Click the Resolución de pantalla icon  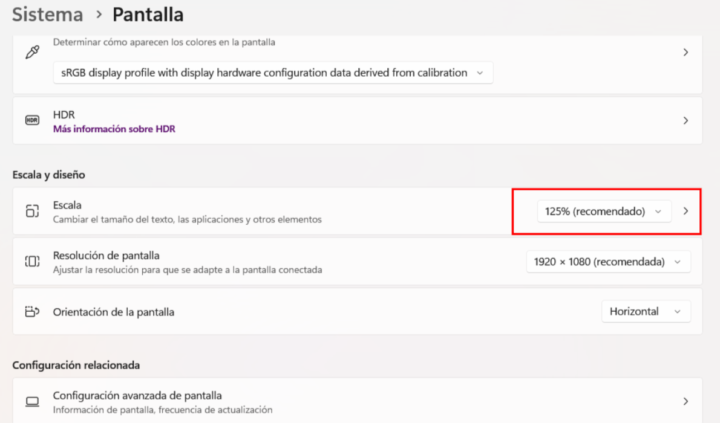32,262
